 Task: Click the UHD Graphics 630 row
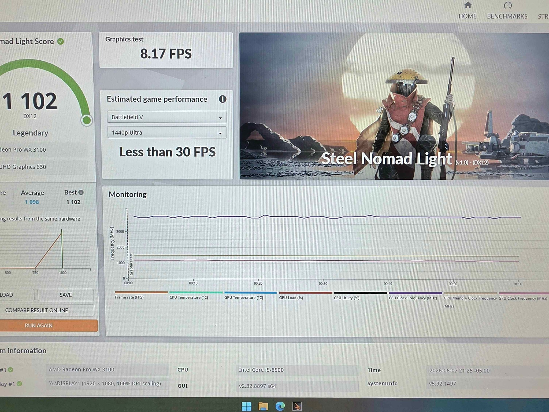tap(44, 167)
